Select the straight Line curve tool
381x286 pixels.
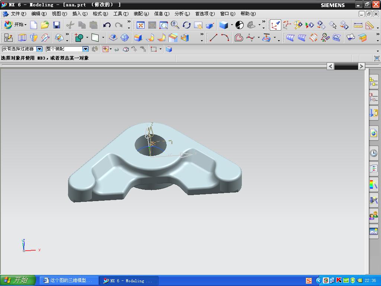[213, 38]
